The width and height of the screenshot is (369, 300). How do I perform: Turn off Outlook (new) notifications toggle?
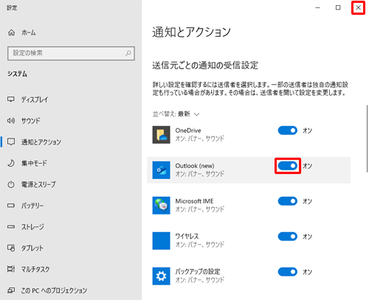[288, 166]
